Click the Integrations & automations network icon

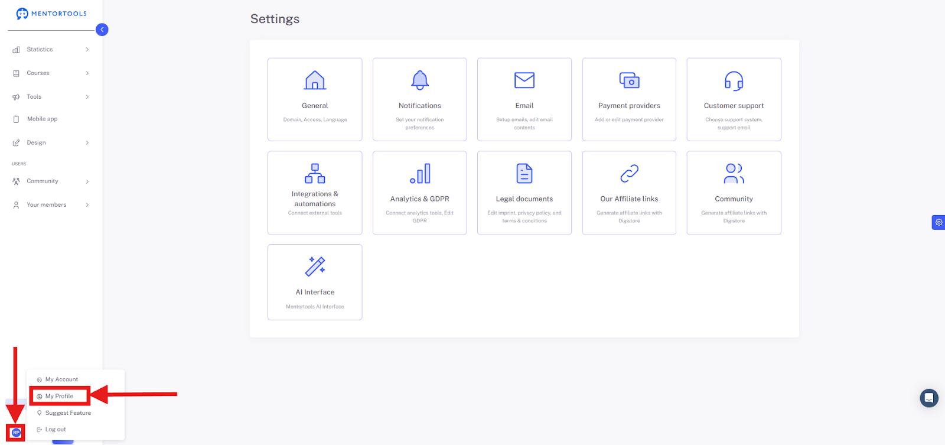315,174
